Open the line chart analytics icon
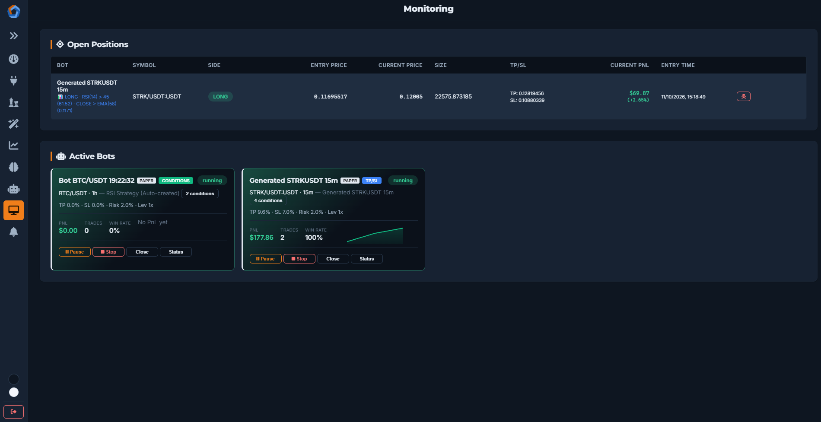This screenshot has height=422, width=821. 14,146
